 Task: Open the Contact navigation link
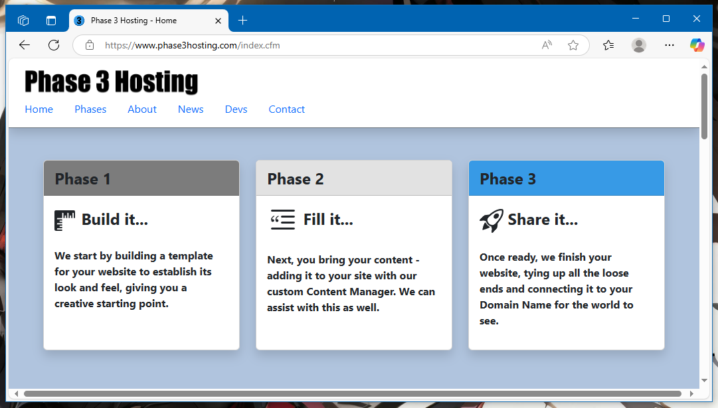click(287, 109)
